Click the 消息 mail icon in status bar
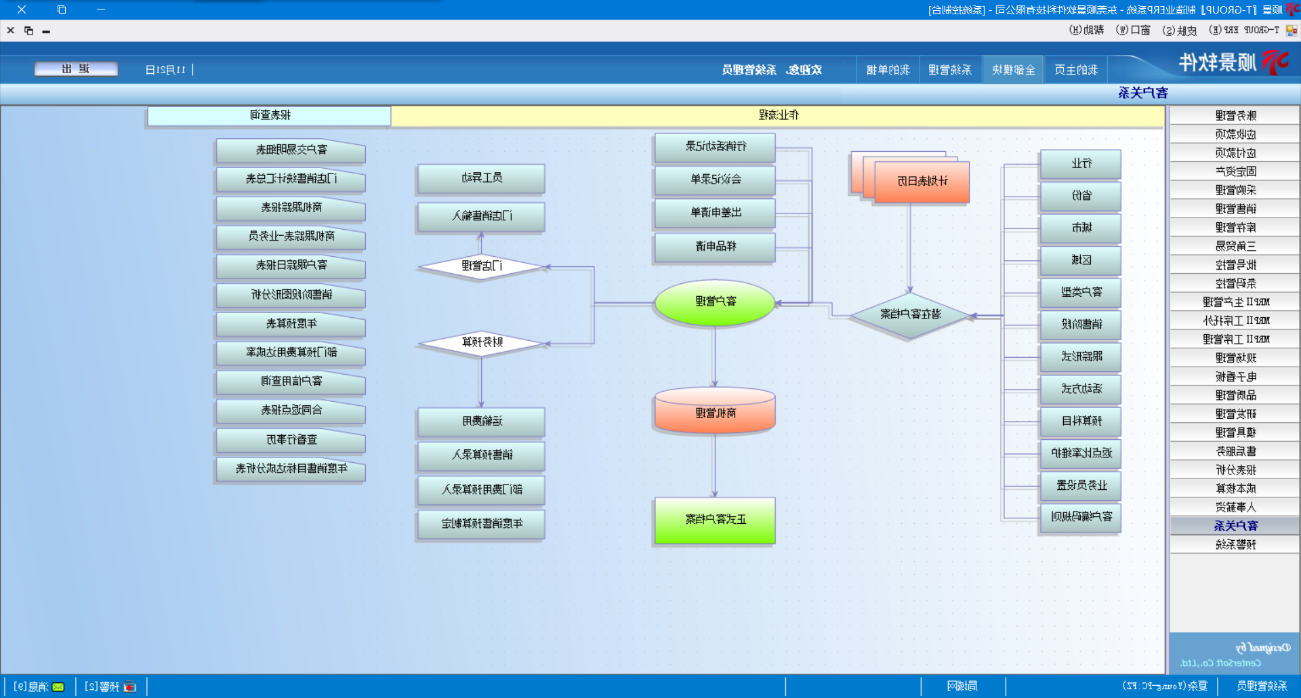Viewport: 1301px width, 698px height. 58,686
